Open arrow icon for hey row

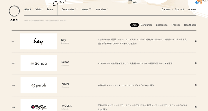(196, 41)
